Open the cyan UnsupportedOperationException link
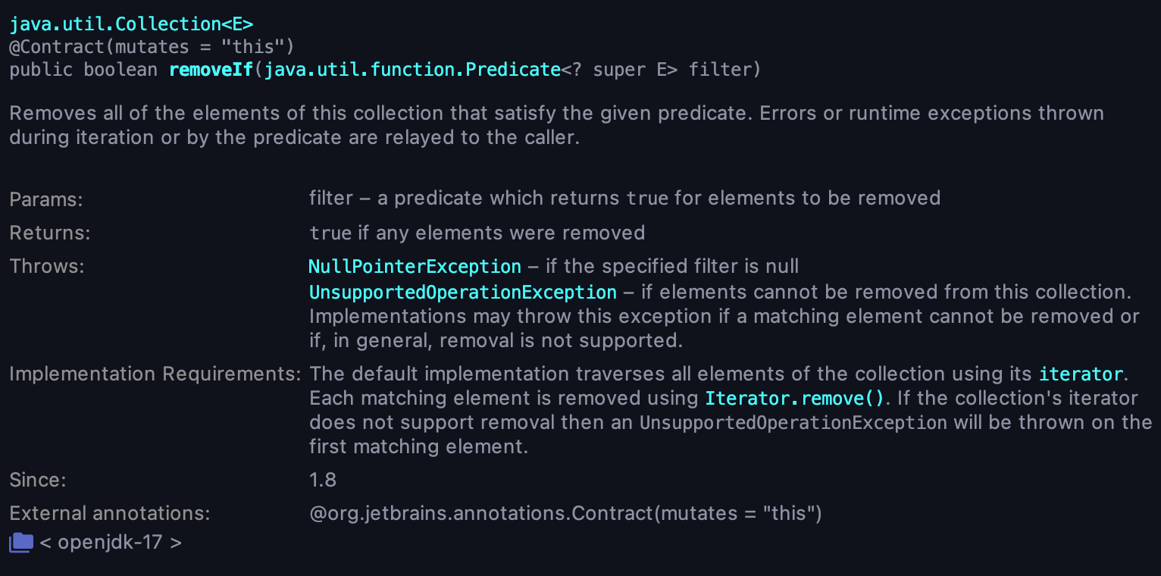 [x=462, y=292]
